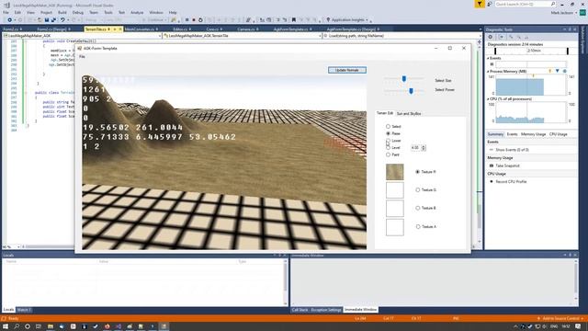Select the Texture B radio button

[417, 208]
